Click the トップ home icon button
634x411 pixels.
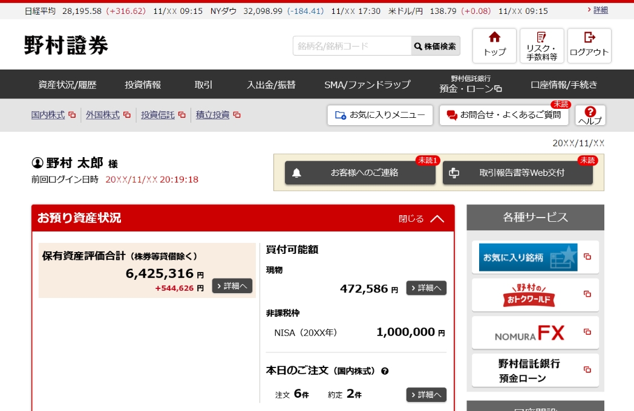[494, 46]
